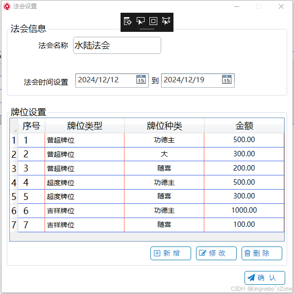Click 超度牌位 cell in row 4
The height and width of the screenshot is (294, 294).
tap(85, 182)
